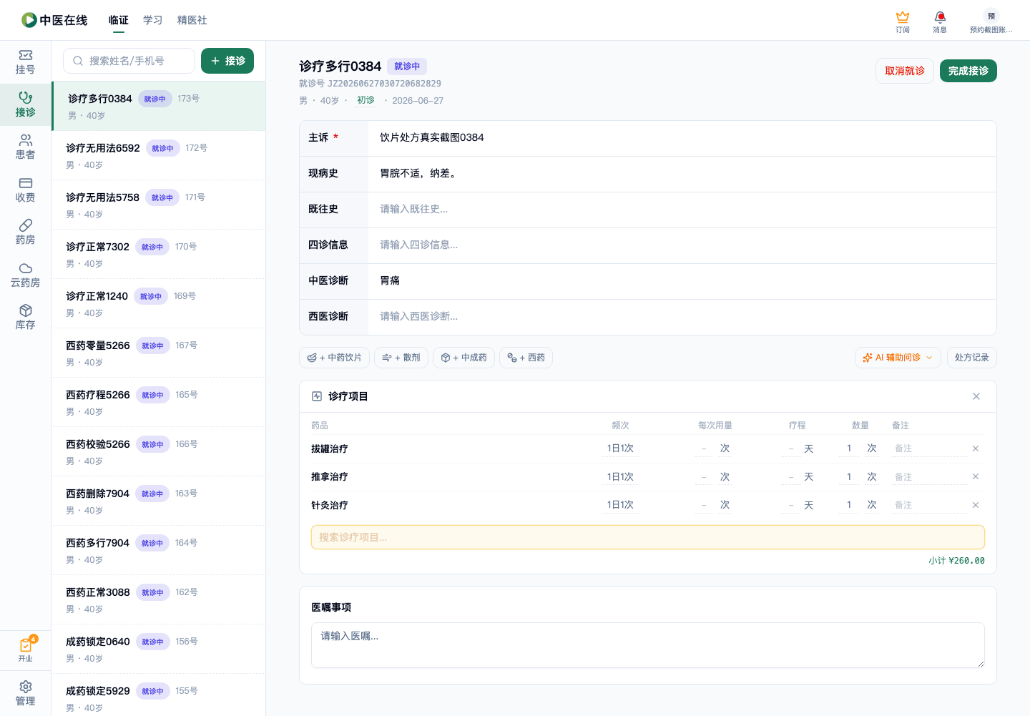
Task: Click the 中医在线 logo
Action: tap(54, 20)
